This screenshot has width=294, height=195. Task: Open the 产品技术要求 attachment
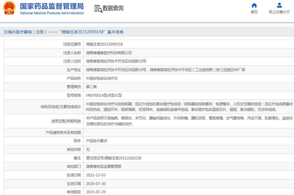pyautogui.click(x=96, y=141)
